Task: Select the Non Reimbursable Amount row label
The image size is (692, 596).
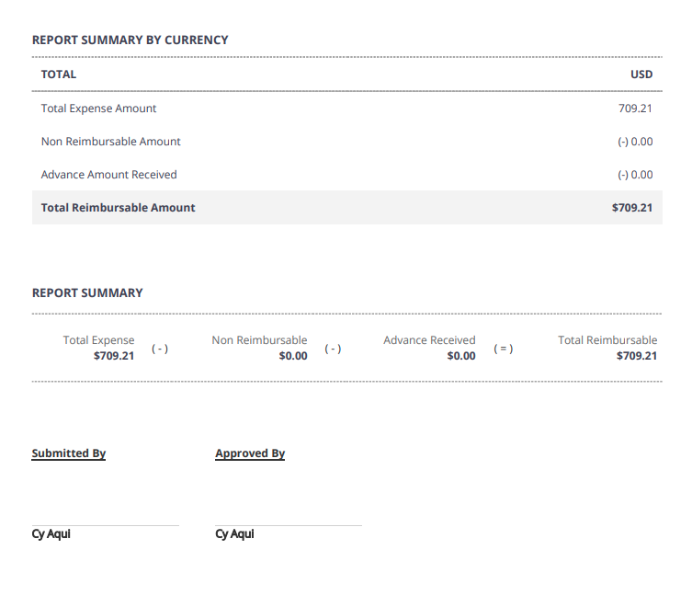Action: click(110, 142)
